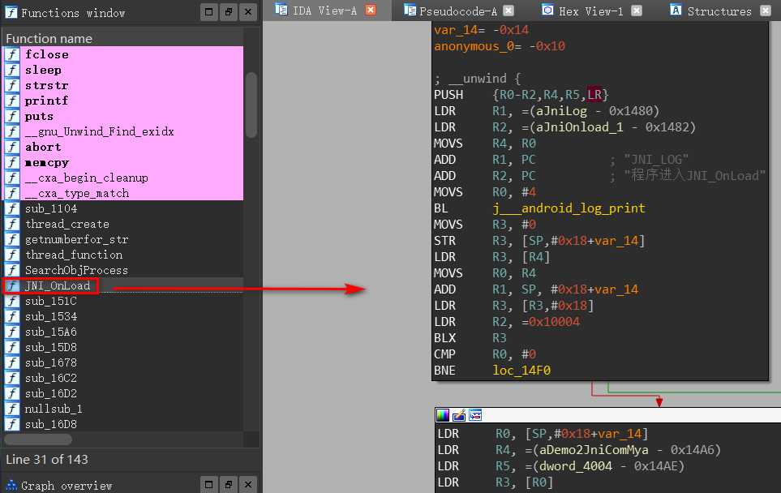Maximize the Functions window panel
The image size is (781, 493).
point(208,11)
